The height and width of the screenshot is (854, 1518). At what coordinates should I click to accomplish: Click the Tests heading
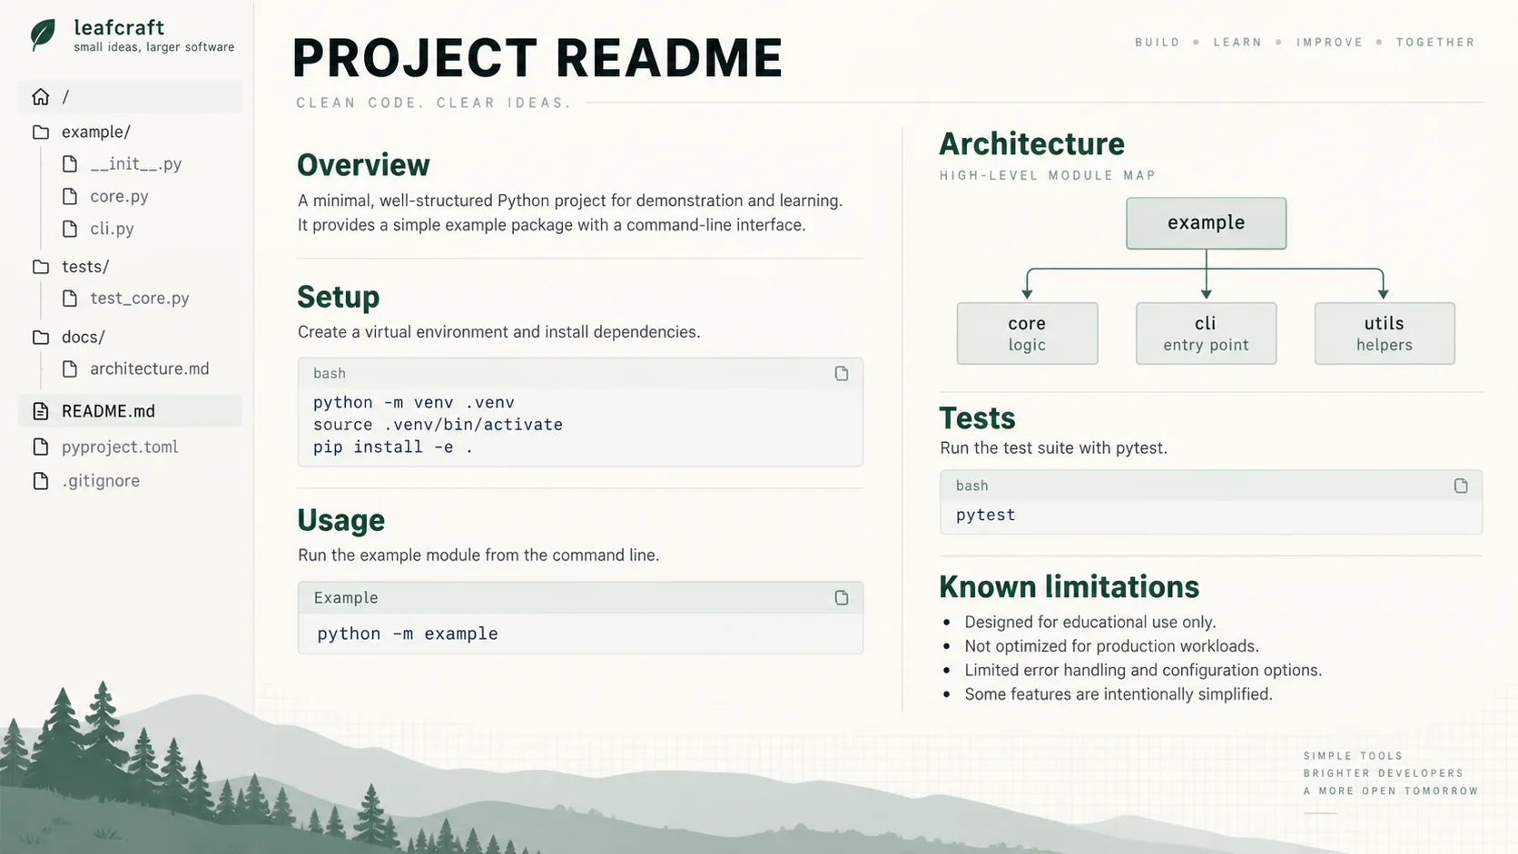pos(977,418)
